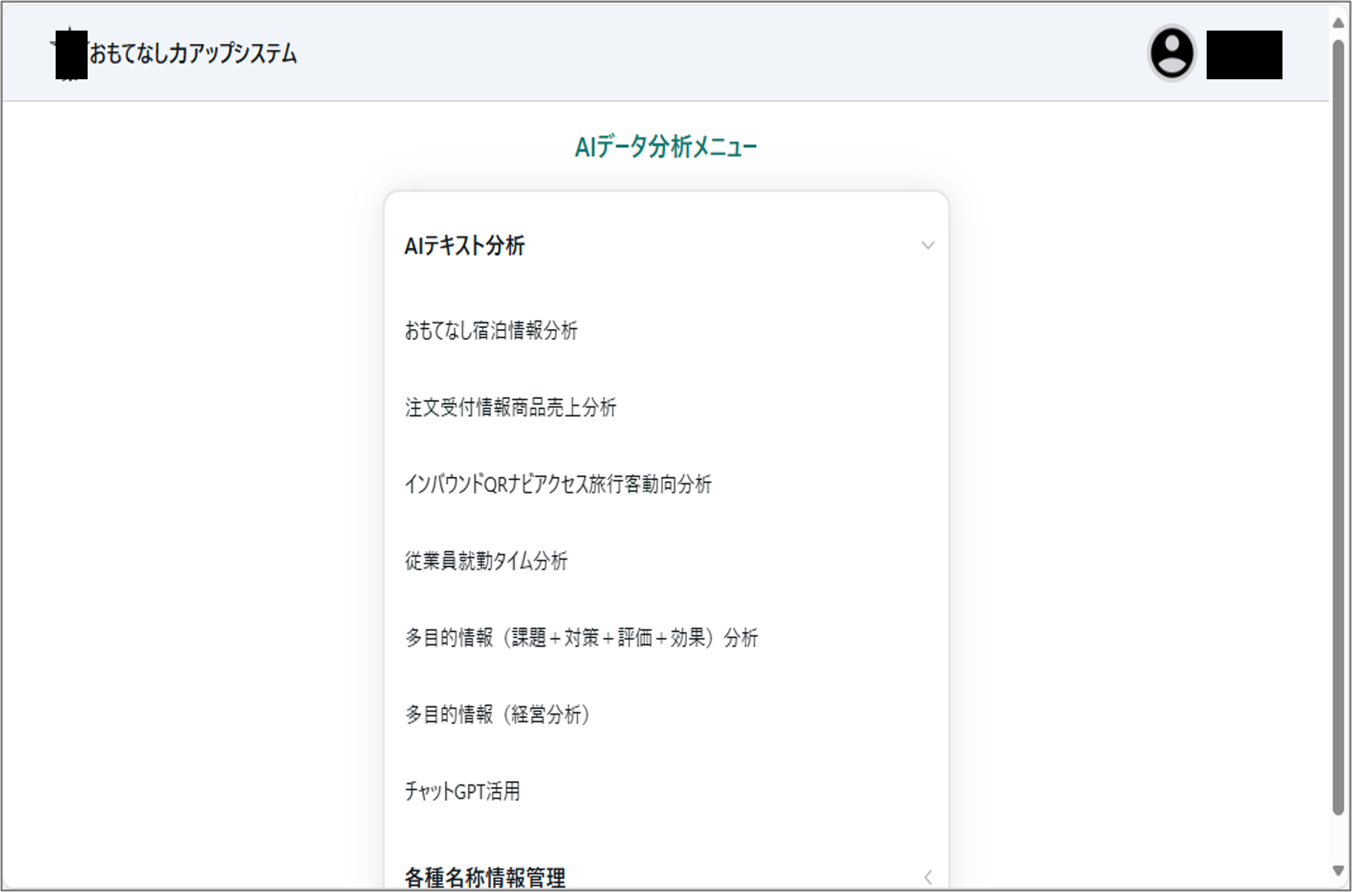This screenshot has height=892, width=1352.
Task: Select インバウンドQRナビアクセス旅行客動向分析
Action: point(558,484)
